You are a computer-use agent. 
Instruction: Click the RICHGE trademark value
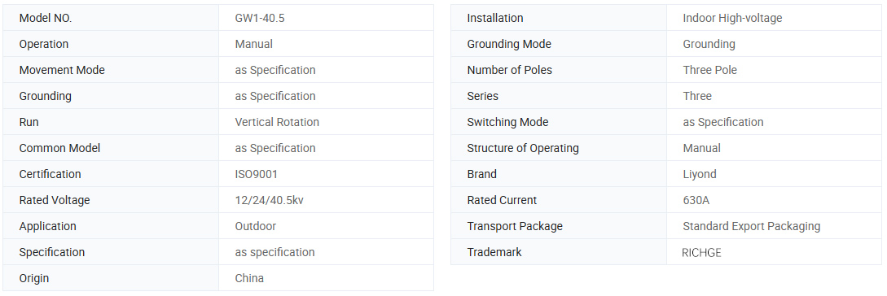coord(701,253)
